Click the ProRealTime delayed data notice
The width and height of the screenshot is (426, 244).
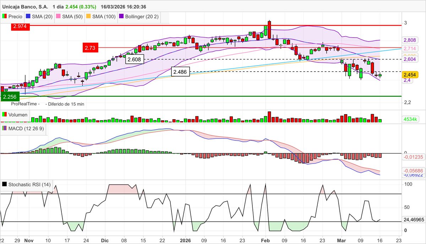[48, 104]
